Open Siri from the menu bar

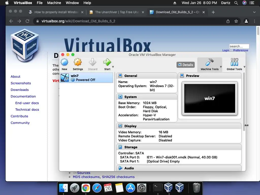(x=245, y=3)
